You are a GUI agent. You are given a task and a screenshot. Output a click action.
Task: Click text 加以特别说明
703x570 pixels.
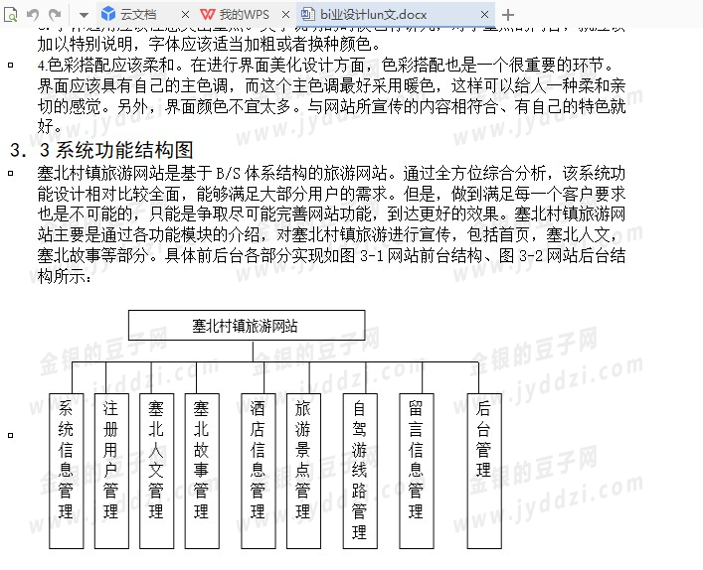point(86,45)
